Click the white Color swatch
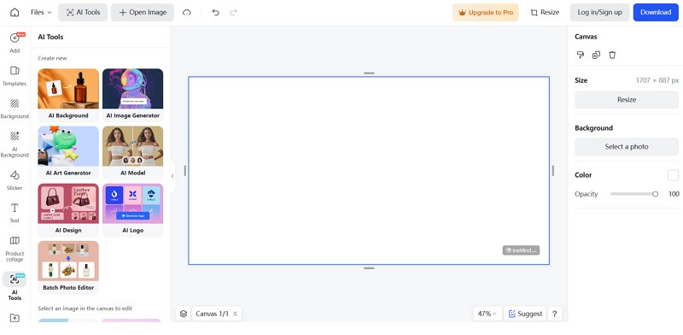This screenshot has height=335, width=683. [673, 175]
